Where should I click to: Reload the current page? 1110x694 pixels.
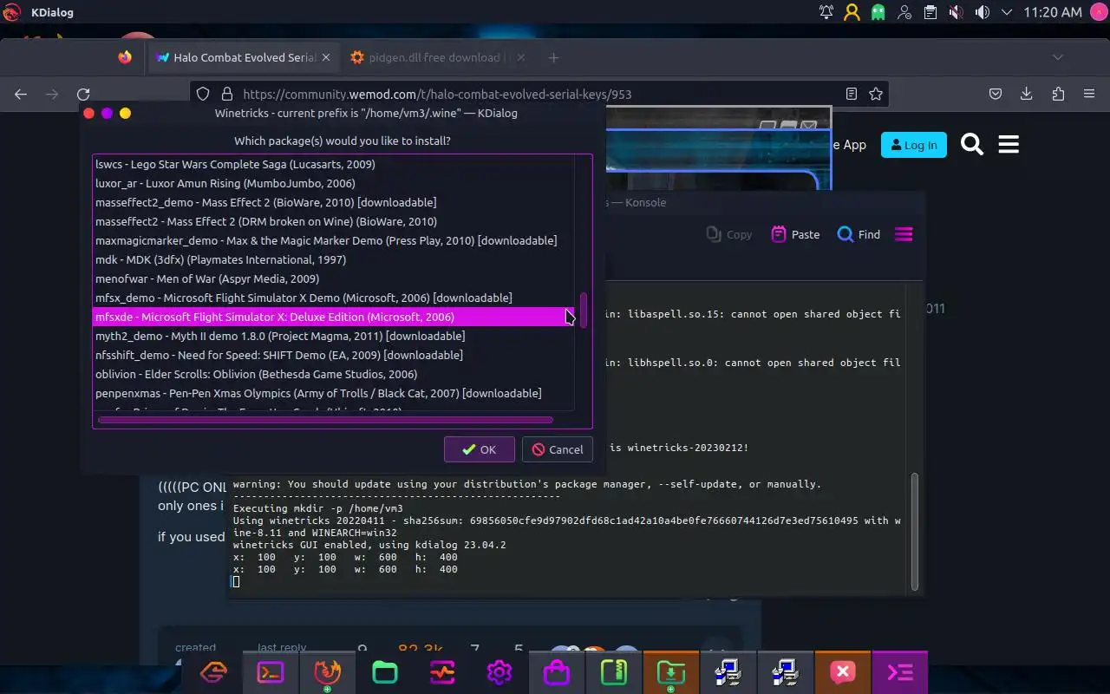pyautogui.click(x=83, y=94)
